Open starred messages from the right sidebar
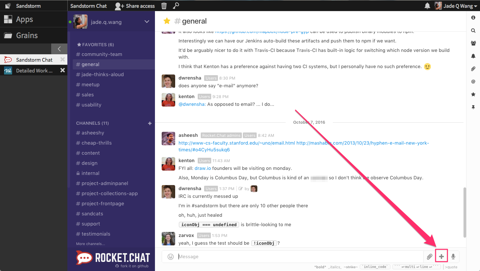The width and height of the screenshot is (480, 271). point(473,94)
